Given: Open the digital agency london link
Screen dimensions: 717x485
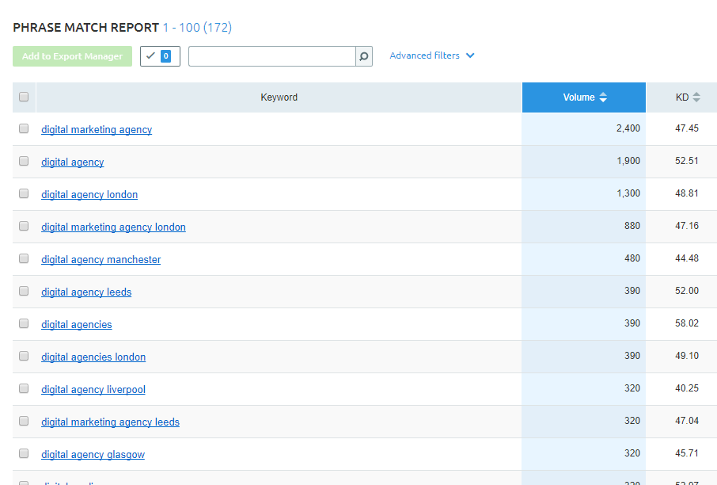Looking at the screenshot, I should 89,195.
